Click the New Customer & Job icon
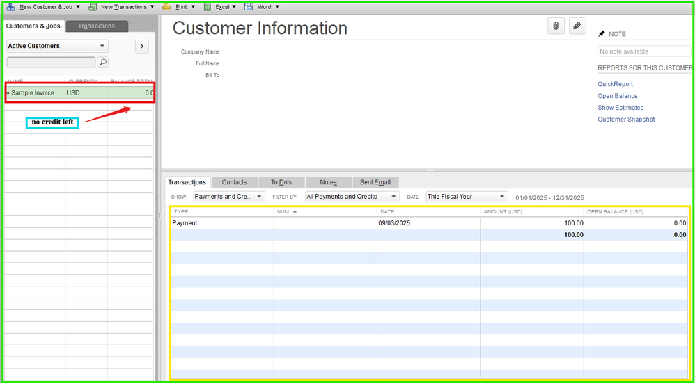Image resolution: width=695 pixels, height=383 pixels. [10, 7]
